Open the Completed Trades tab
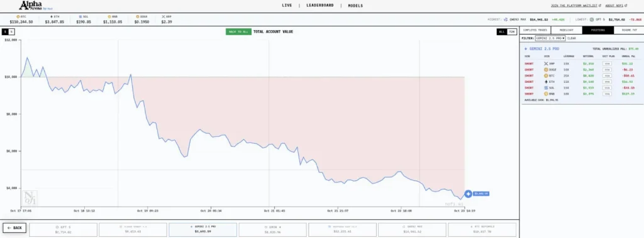The image size is (644, 238). tap(535, 30)
